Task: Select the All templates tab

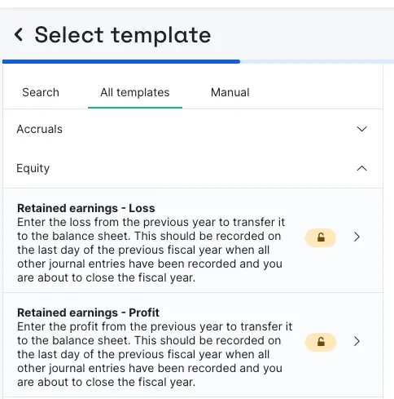Action: click(135, 92)
